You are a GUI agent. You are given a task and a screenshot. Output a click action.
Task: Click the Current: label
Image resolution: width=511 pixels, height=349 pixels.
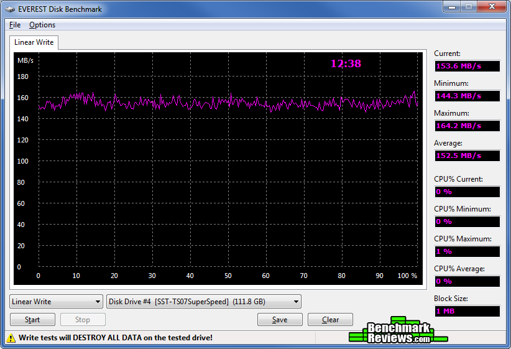coord(447,54)
